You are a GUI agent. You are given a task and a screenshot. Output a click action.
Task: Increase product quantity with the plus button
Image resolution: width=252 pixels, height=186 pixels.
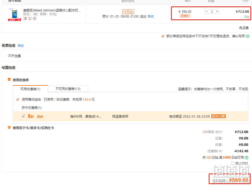pyautogui.click(x=217, y=12)
